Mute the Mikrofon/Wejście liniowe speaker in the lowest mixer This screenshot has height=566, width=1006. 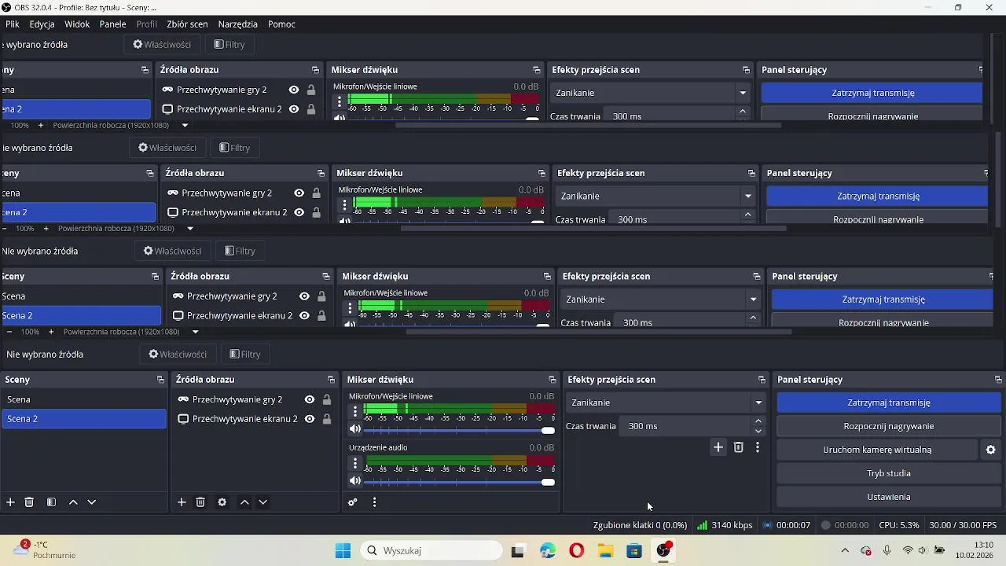click(x=355, y=429)
